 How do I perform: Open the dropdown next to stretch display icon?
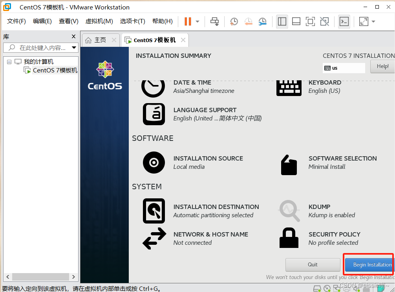point(373,22)
